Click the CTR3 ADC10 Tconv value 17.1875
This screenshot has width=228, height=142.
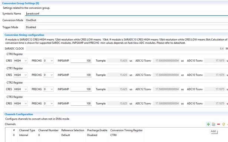215,104
